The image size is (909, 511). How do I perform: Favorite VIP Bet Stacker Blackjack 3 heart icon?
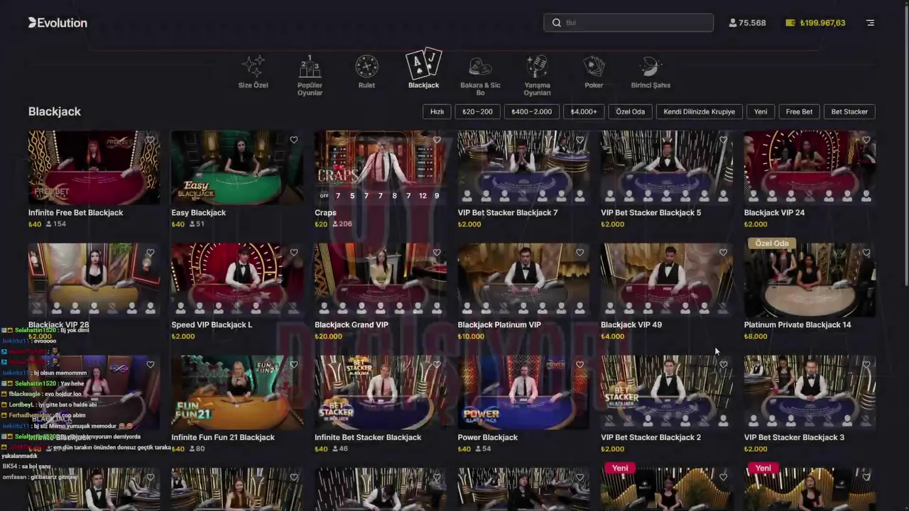866,365
